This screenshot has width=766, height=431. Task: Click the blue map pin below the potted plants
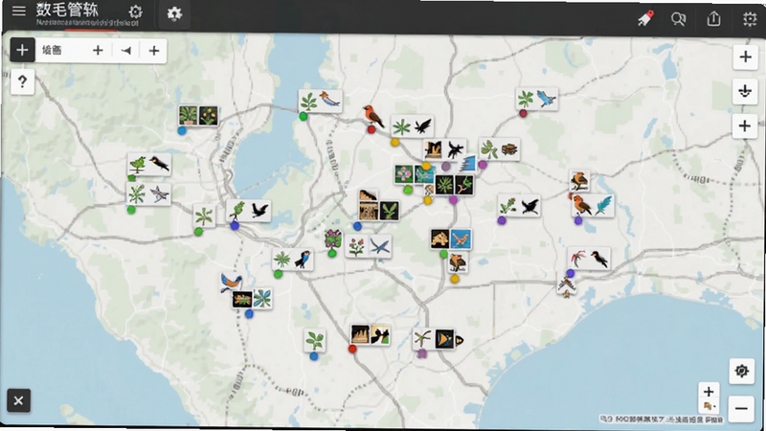182,131
